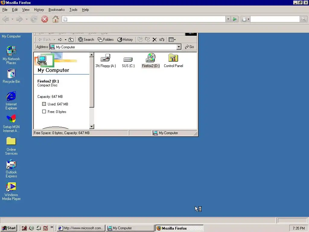The height and width of the screenshot is (232, 309).
Task: Click the Used space legend swatch
Action: 44,104
